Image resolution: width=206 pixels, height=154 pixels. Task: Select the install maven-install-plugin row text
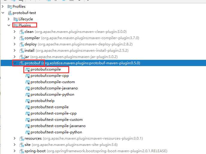[76, 51]
